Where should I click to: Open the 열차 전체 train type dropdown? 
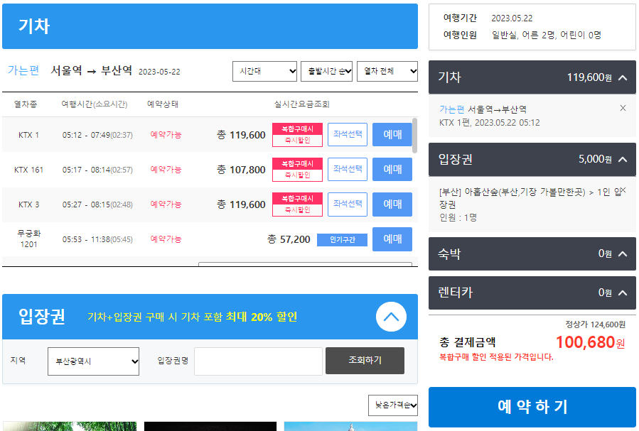tap(387, 71)
